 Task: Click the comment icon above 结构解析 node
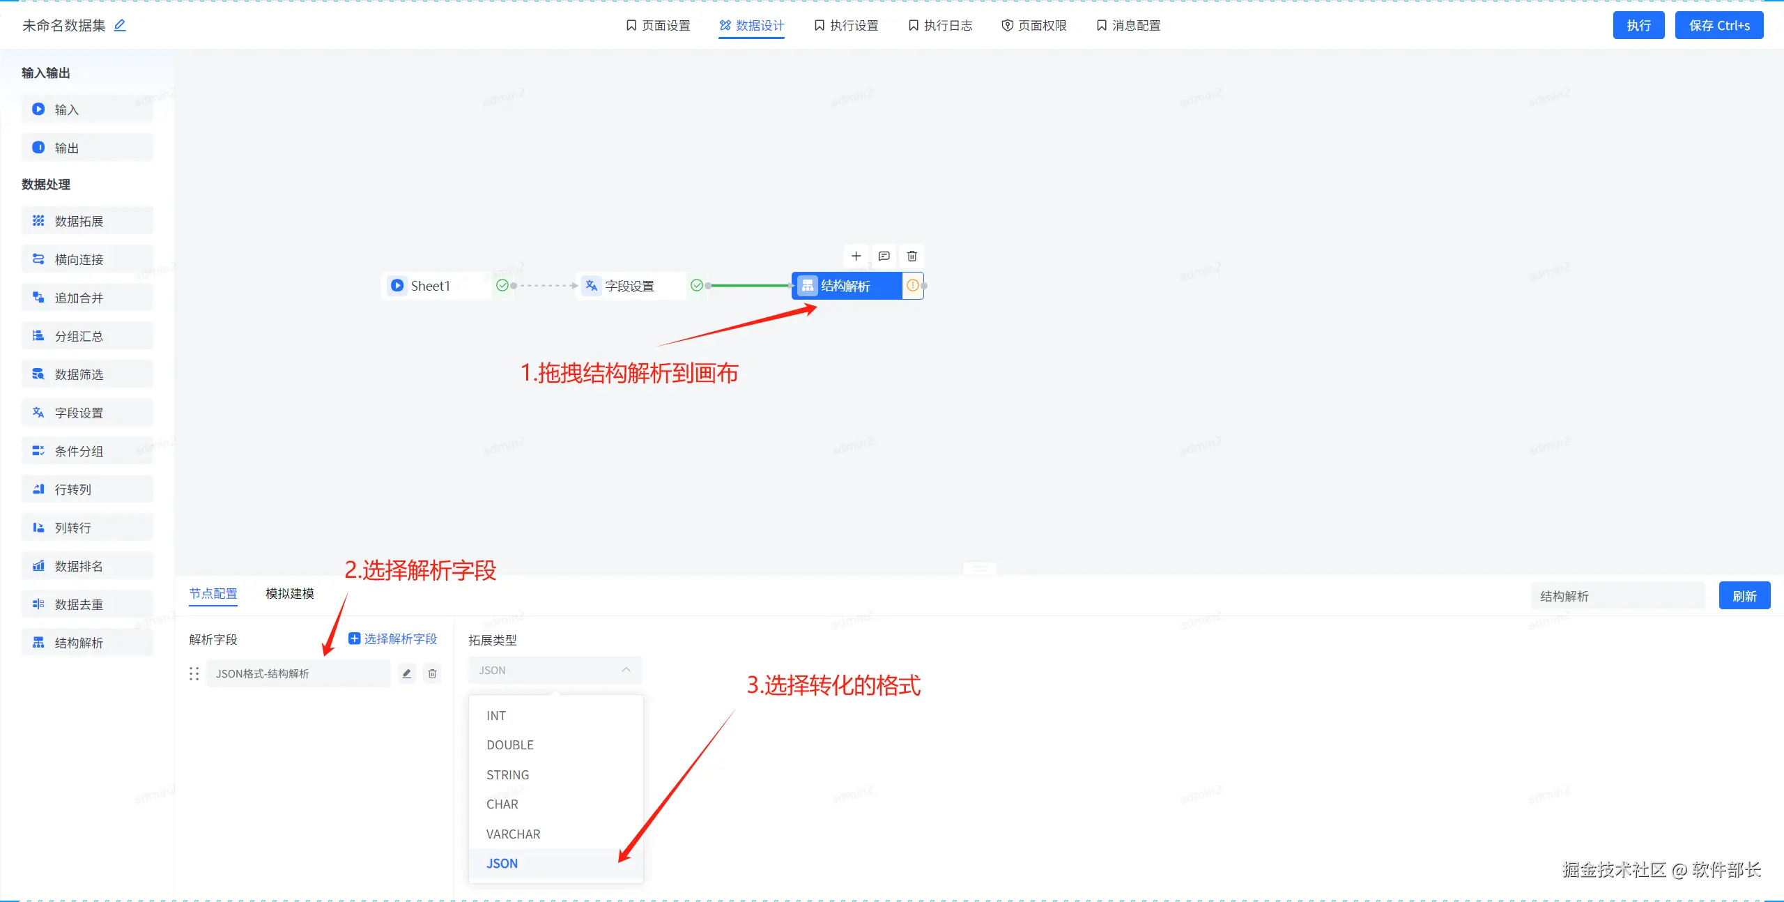[884, 256]
